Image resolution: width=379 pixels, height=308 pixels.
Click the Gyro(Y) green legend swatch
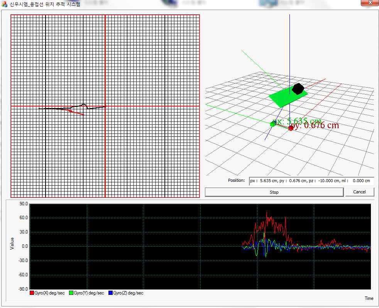pyautogui.click(x=71, y=293)
